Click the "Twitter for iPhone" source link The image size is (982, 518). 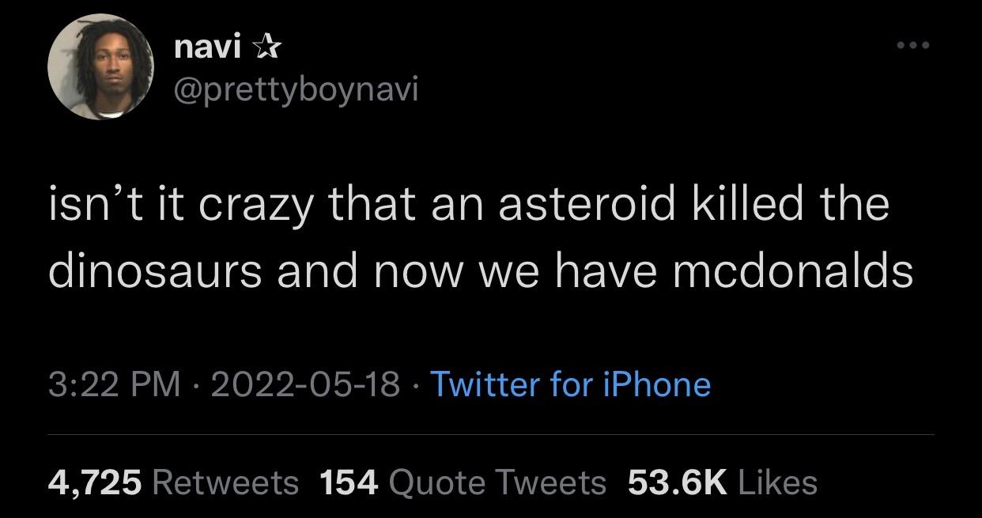coord(568,384)
